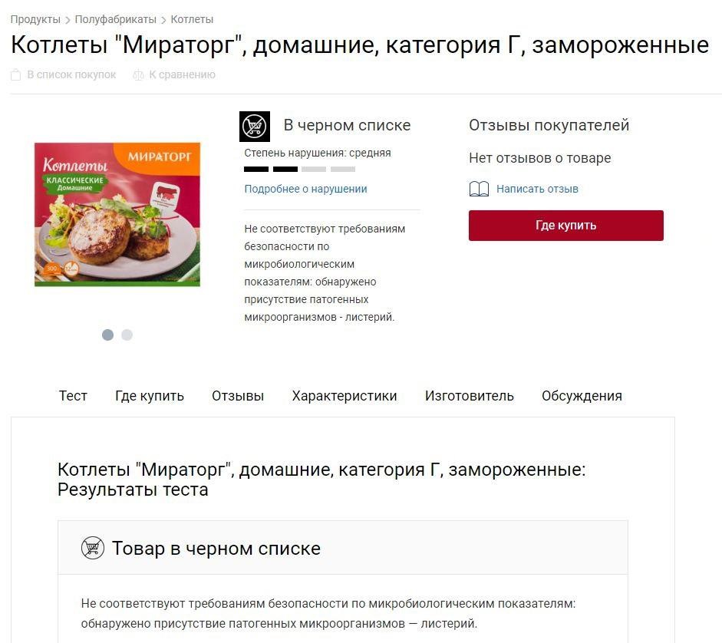The image size is (722, 643).
Task: Go to the 'Обсуждения' tab
Action: click(x=582, y=396)
